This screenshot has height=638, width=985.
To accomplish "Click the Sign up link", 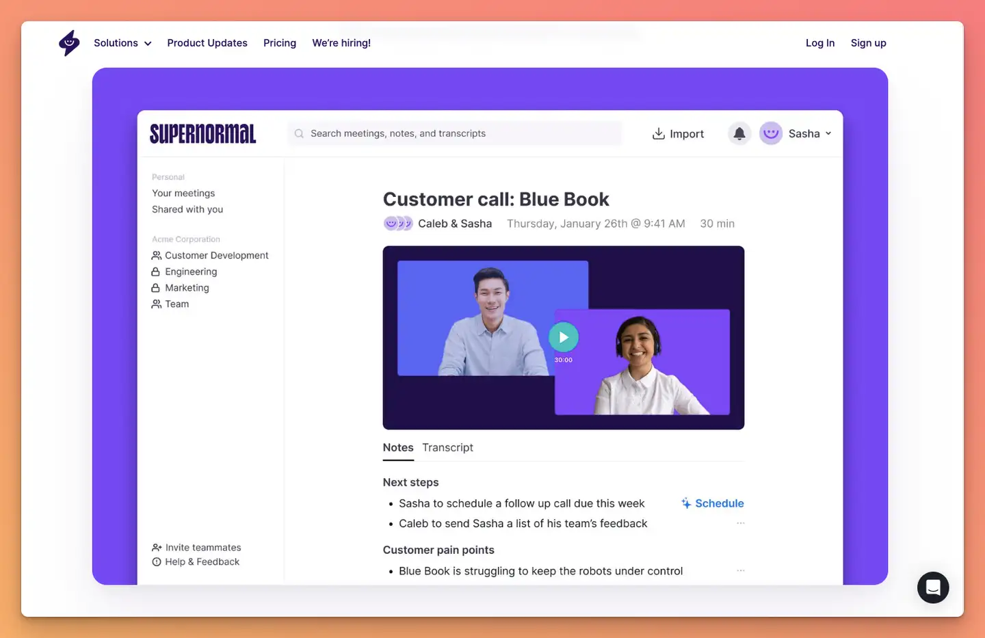I will [x=869, y=43].
